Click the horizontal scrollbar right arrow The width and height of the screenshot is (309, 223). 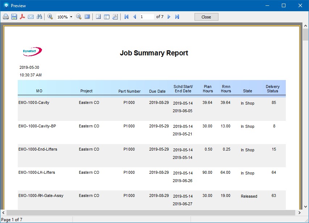pyautogui.click(x=299, y=213)
